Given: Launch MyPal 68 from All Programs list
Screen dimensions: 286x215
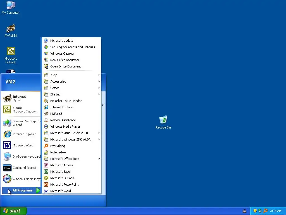Looking at the screenshot, I should click(71, 114).
